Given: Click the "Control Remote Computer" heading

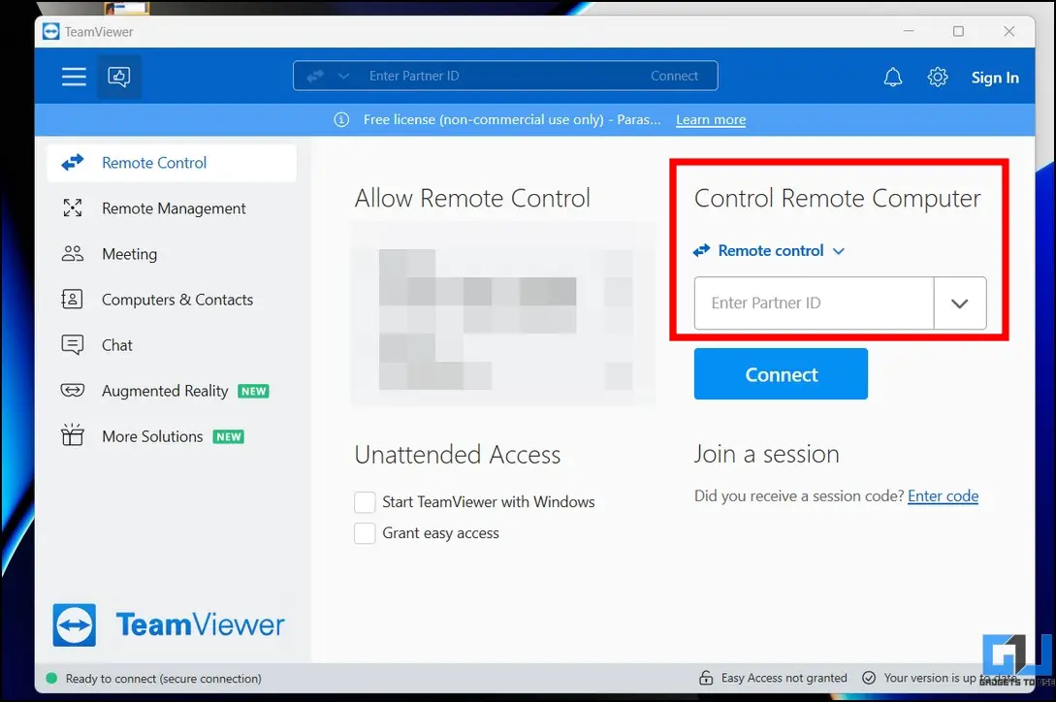Looking at the screenshot, I should 837,198.
